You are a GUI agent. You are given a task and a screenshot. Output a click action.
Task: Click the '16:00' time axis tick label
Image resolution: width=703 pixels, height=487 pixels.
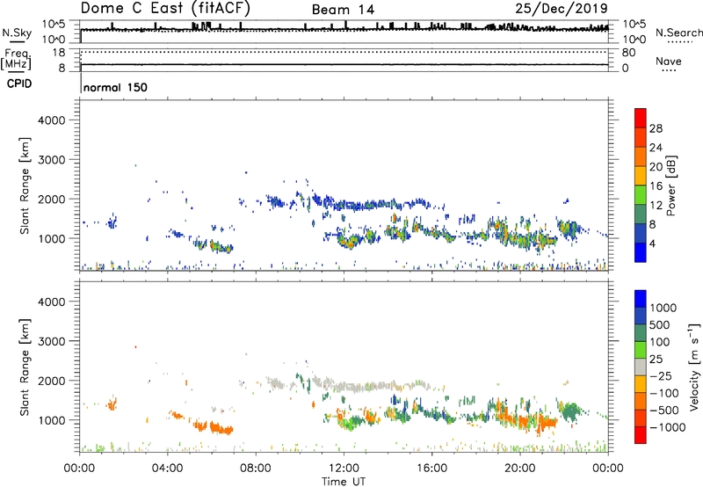(431, 469)
